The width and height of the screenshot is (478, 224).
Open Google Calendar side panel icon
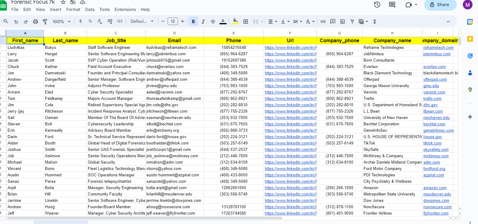click(470, 22)
